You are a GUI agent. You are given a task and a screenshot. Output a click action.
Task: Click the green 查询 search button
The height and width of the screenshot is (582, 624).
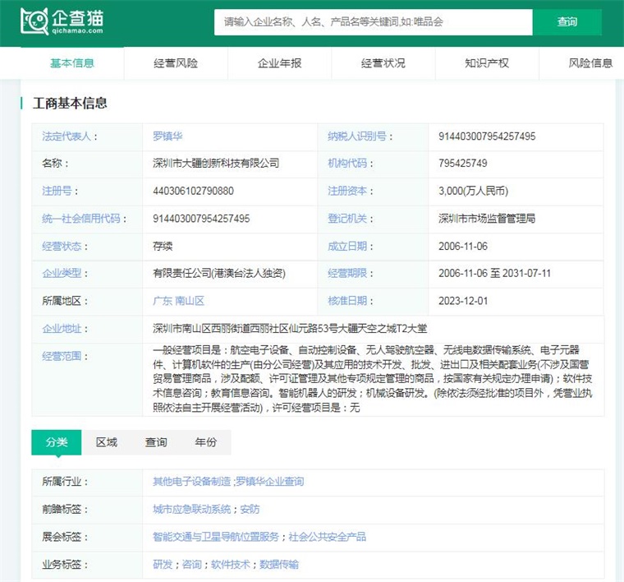tap(567, 22)
